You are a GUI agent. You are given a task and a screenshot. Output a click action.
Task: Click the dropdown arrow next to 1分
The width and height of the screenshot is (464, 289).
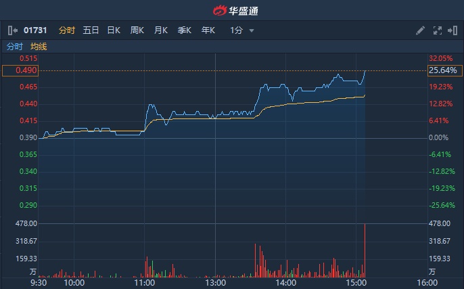pyautogui.click(x=252, y=30)
